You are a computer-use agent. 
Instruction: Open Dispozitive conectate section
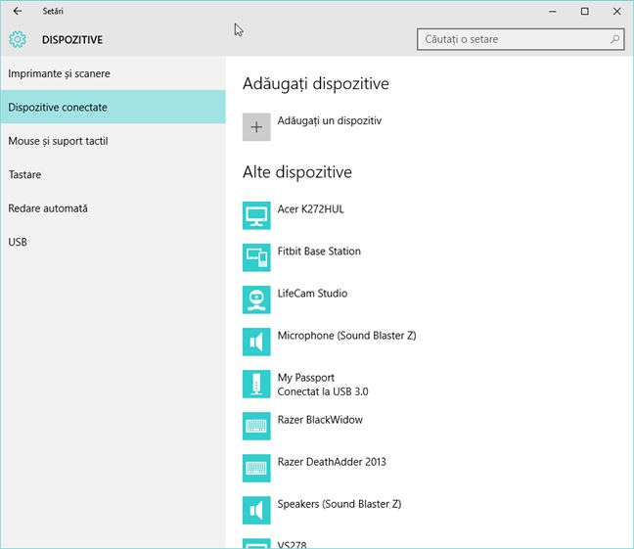[113, 108]
